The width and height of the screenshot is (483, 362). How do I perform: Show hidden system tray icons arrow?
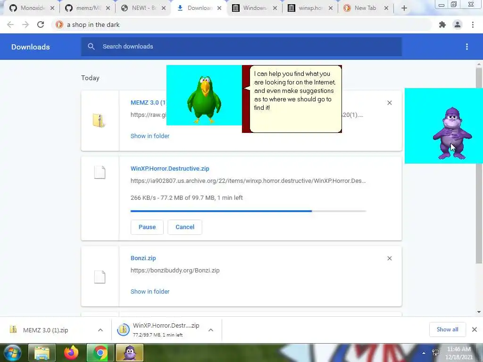tap(424, 353)
